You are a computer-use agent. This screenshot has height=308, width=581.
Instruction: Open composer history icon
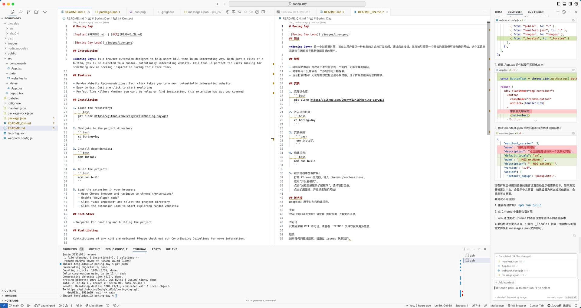[x=564, y=12]
